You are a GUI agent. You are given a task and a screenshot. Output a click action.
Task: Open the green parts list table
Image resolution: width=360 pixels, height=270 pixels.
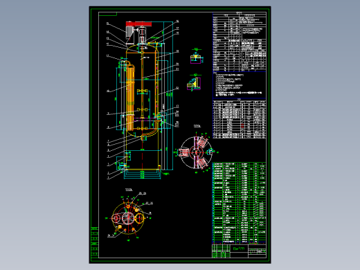click(x=239, y=203)
